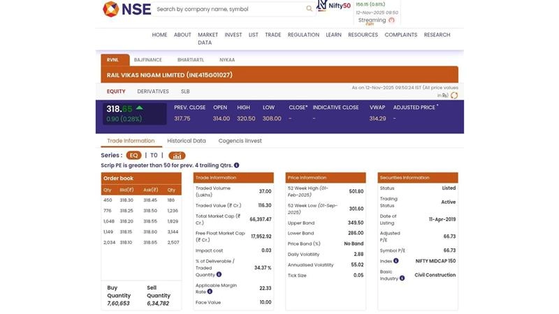Expand the INVEST menu

[x=233, y=35]
